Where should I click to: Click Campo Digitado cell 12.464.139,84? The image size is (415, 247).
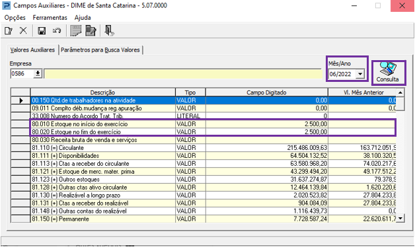point(266,188)
